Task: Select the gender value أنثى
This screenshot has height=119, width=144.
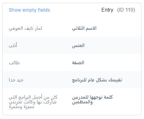Action: tap(13, 45)
